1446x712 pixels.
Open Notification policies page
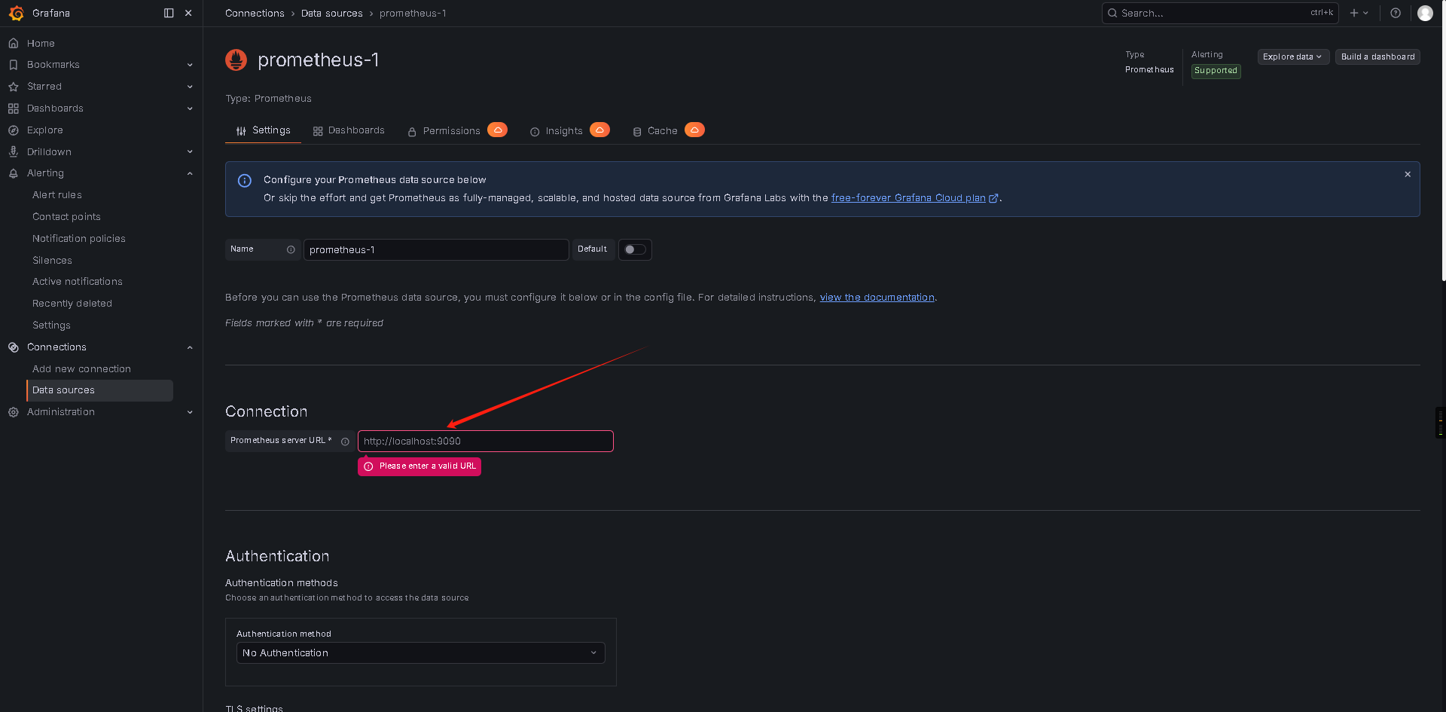pyautogui.click(x=79, y=239)
